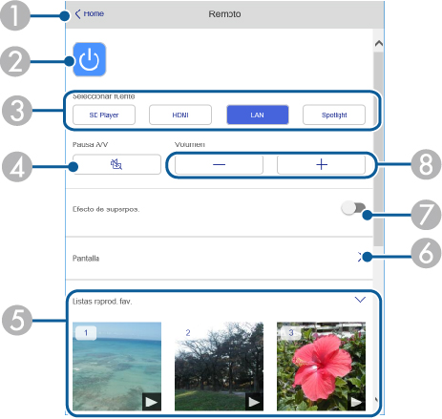442x419 pixels.
Task: Go back via the Home link
Action: [x=94, y=13]
